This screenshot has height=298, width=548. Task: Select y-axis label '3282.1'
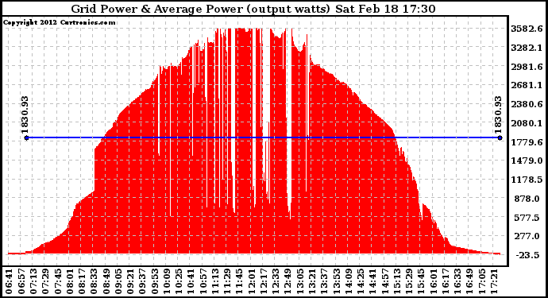coord(527,48)
